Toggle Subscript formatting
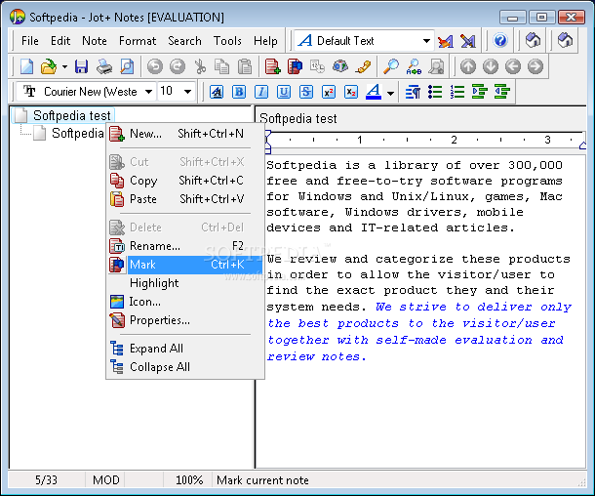 point(351,92)
